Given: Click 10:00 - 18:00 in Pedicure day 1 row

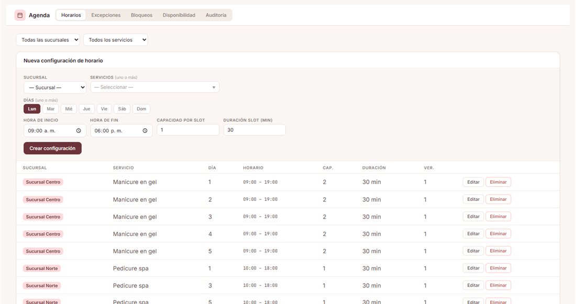Looking at the screenshot, I should pyautogui.click(x=260, y=268).
